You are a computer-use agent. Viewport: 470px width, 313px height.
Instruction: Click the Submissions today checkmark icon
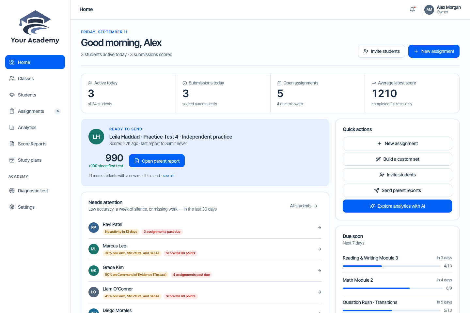pyautogui.click(x=185, y=83)
